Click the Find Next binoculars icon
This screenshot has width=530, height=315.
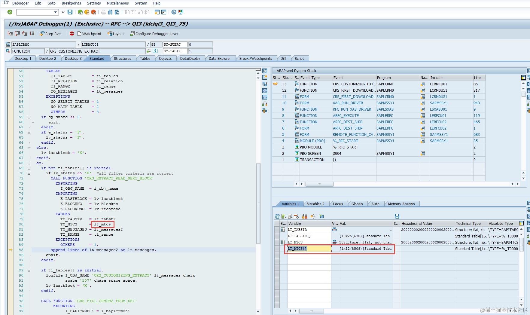pos(117,12)
